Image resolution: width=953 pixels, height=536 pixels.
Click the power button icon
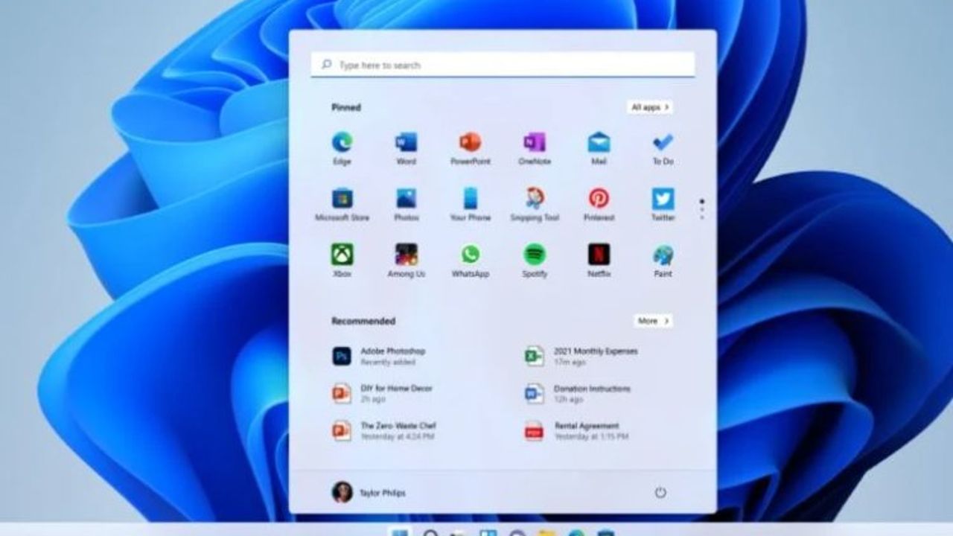(x=660, y=493)
